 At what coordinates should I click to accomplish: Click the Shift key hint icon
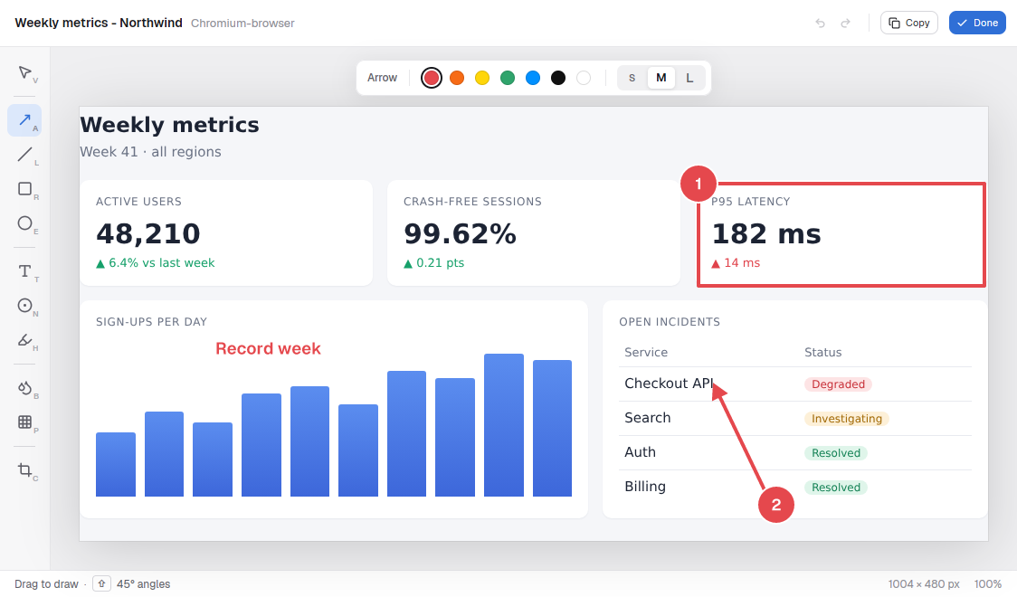click(102, 584)
